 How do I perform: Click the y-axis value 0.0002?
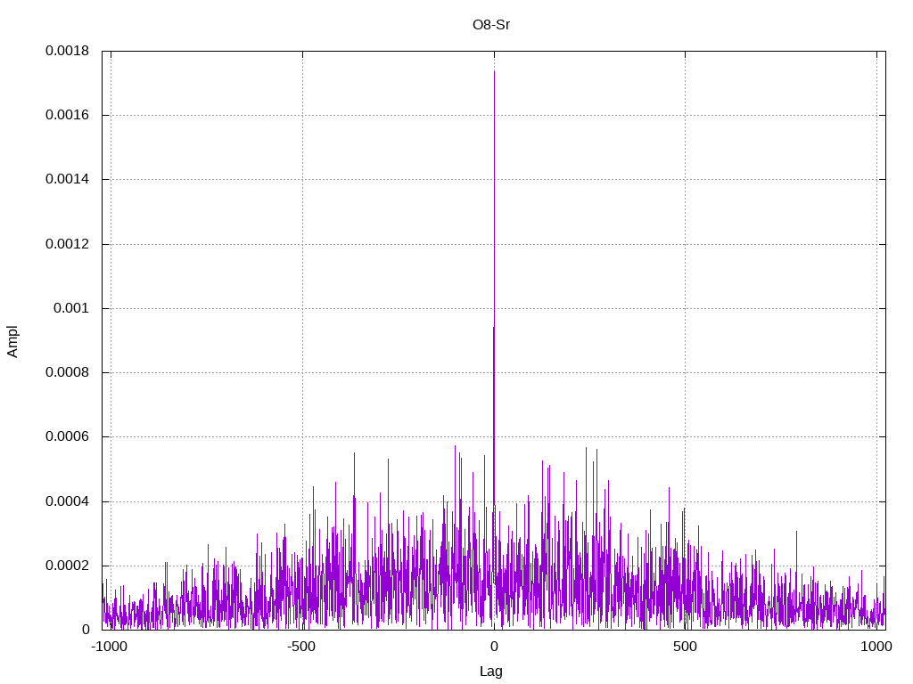pos(68,566)
